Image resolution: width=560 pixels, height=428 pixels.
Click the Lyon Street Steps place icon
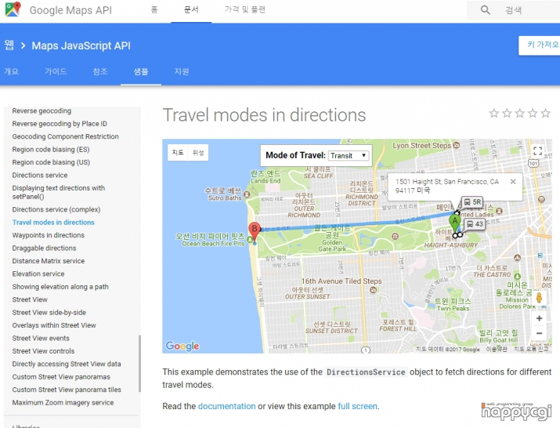(456, 145)
